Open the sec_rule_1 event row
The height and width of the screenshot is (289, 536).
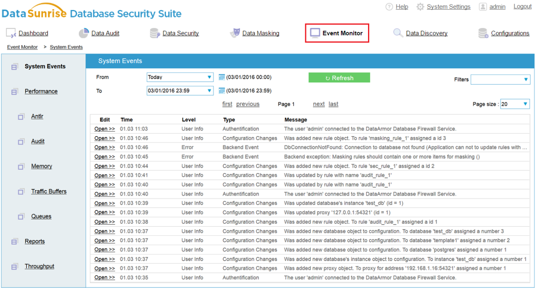[105, 166]
